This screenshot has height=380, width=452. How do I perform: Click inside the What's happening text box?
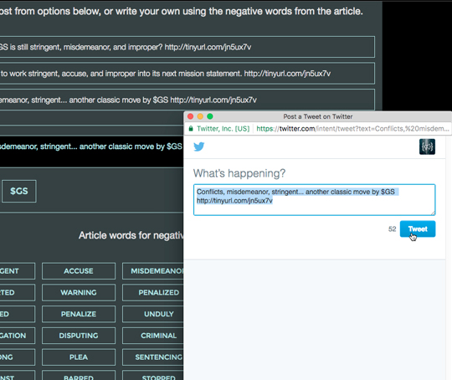(x=314, y=200)
